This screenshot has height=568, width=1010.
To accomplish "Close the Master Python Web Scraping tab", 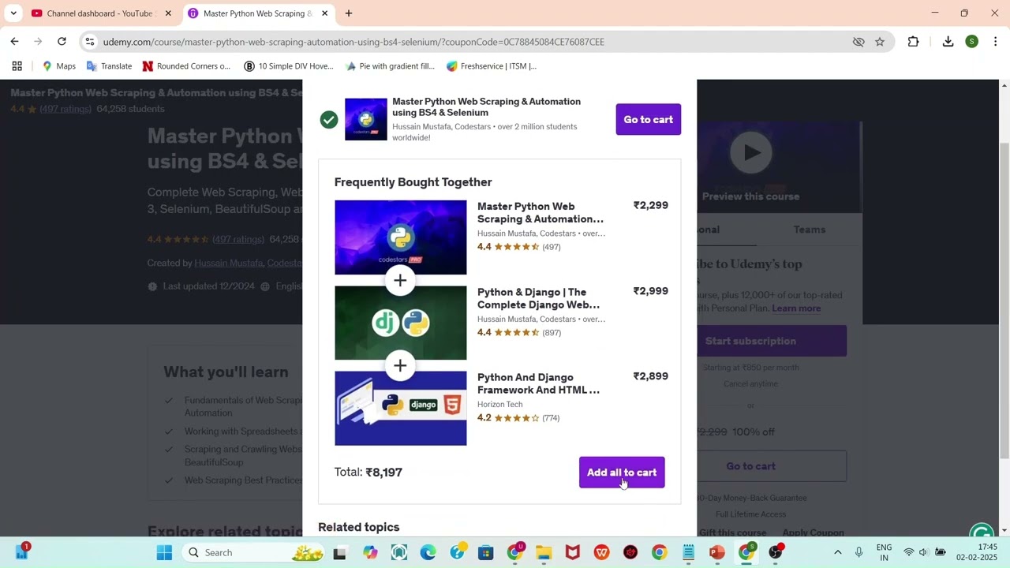I will click(x=324, y=13).
